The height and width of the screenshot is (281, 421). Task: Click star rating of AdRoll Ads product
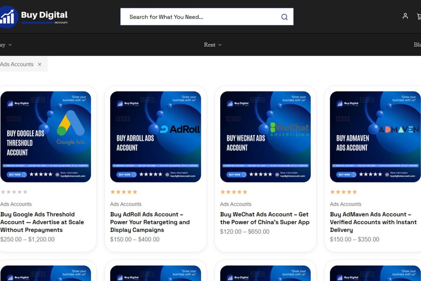(124, 192)
